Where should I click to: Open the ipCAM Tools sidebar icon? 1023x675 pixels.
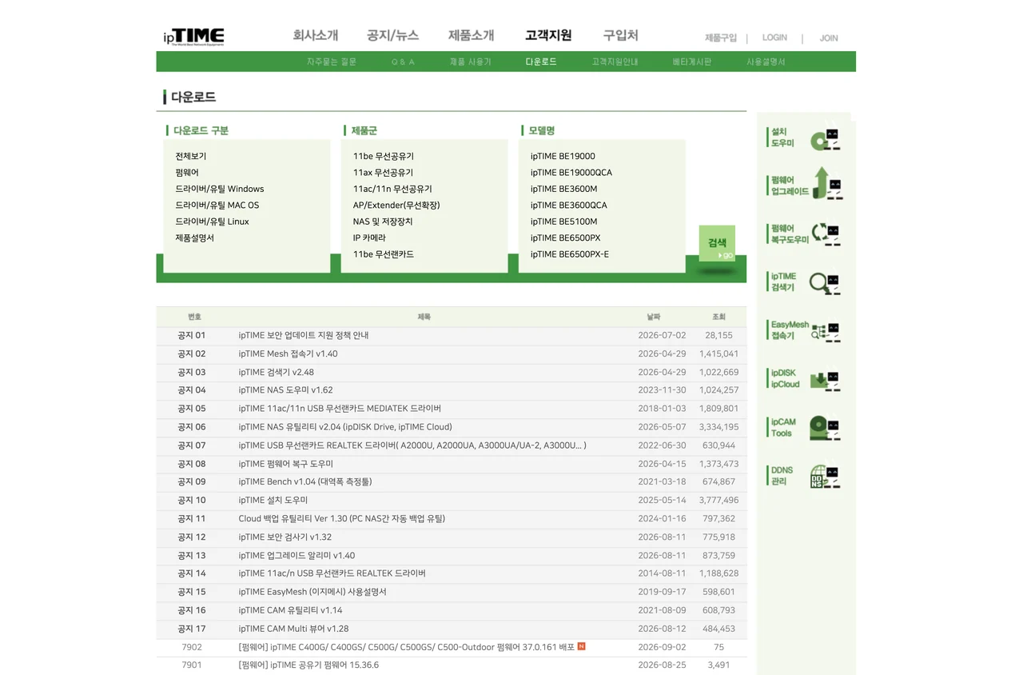(x=806, y=427)
